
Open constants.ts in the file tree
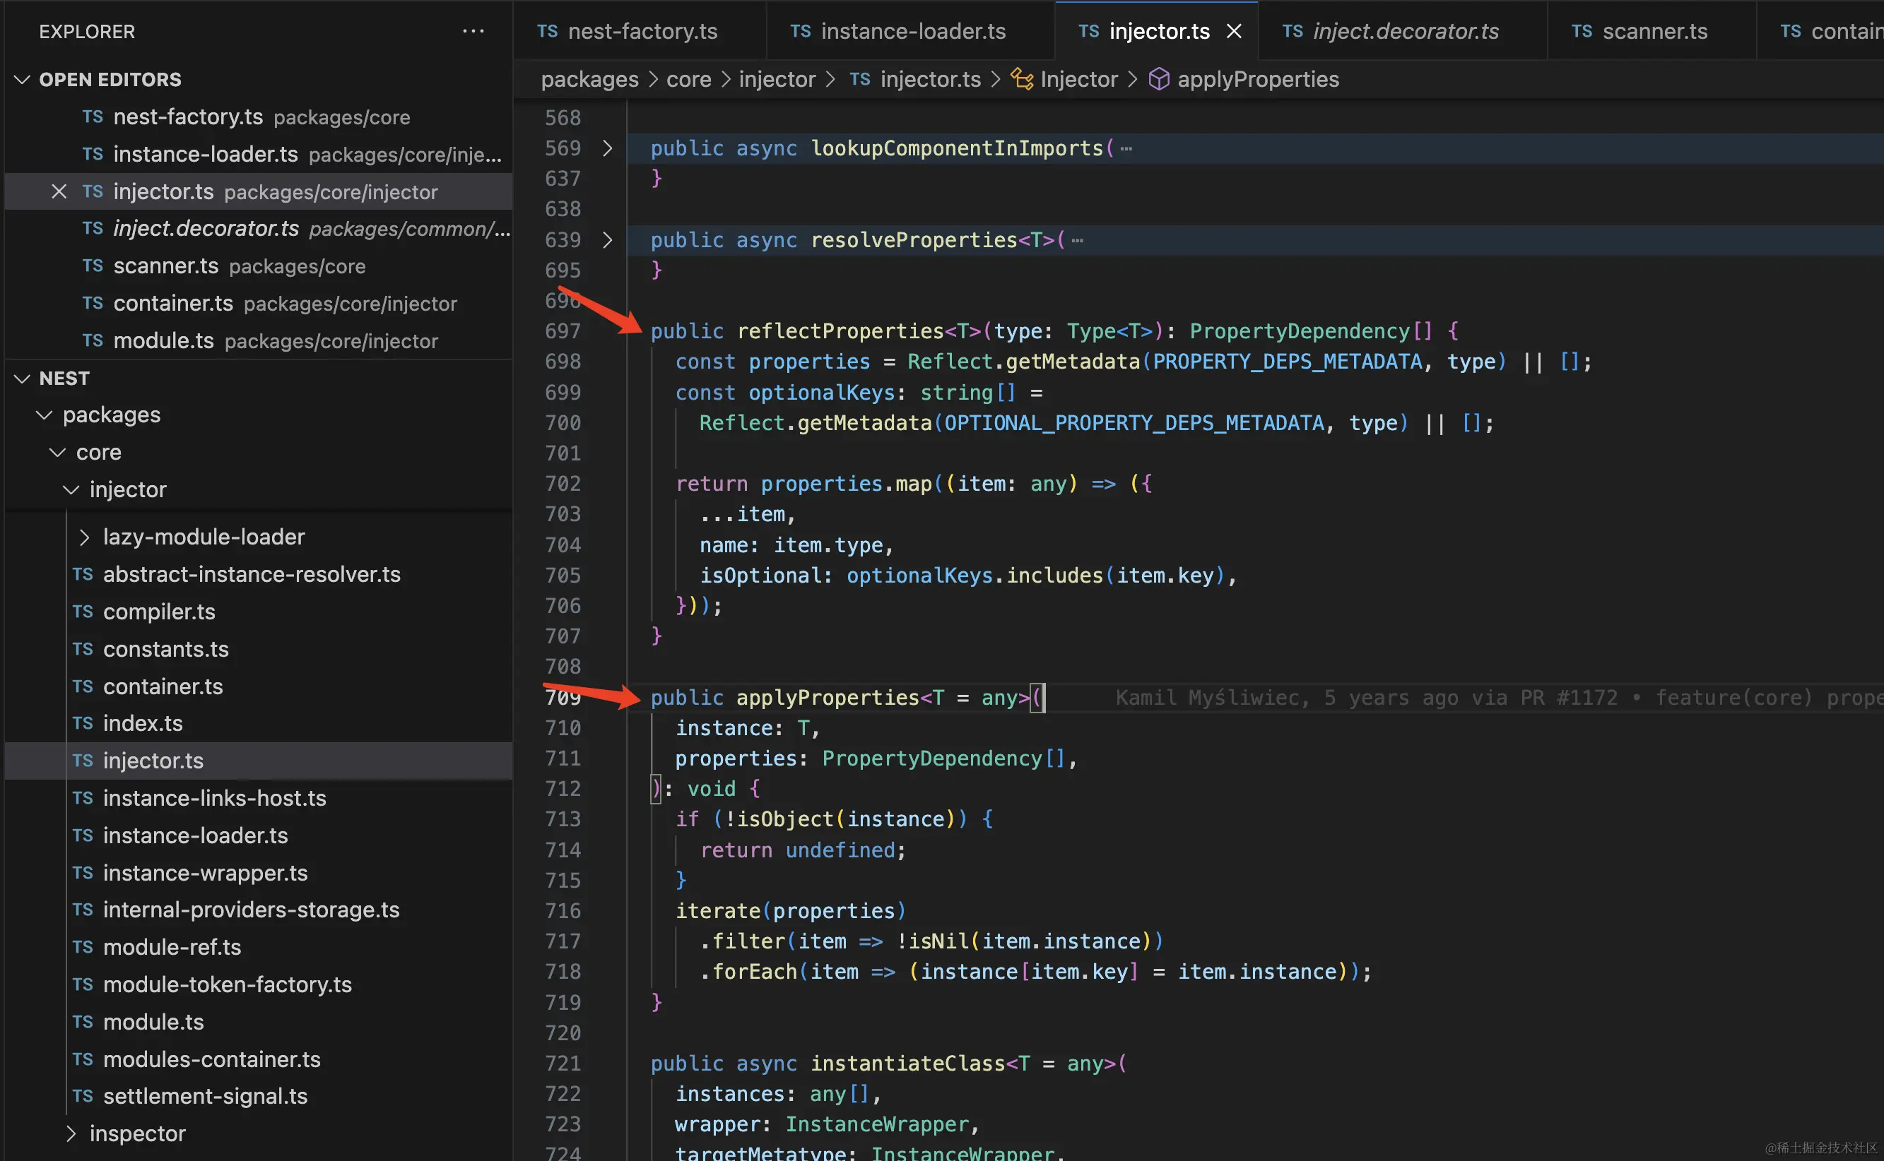[x=258, y=649]
